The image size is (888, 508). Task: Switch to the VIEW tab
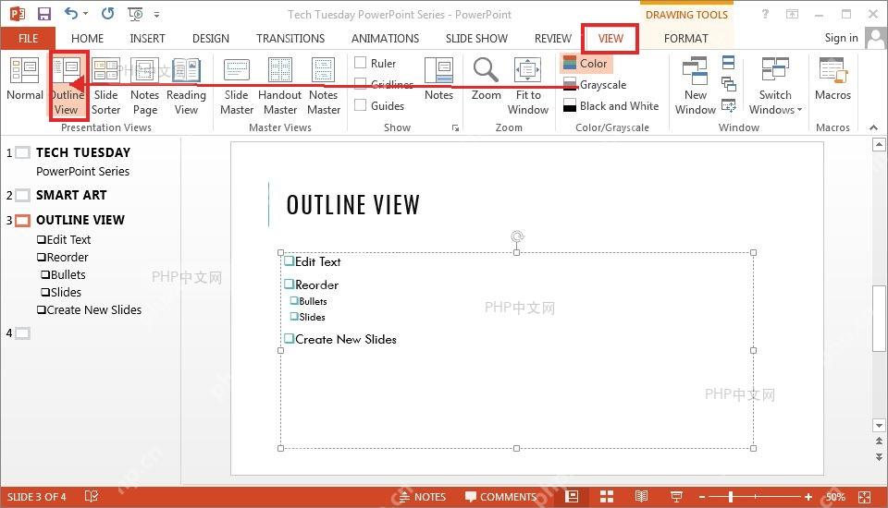point(610,39)
